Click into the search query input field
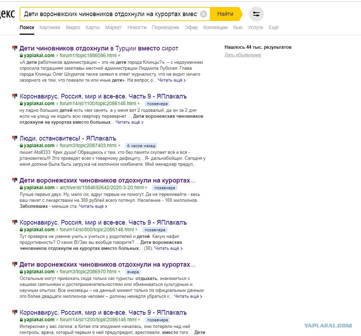361x336 pixels. 111,14
